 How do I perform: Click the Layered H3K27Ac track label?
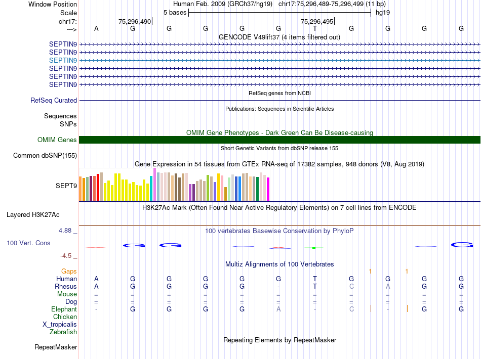33,214
